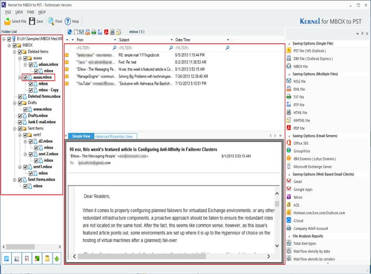
Task: Click the From column filter field
Action: point(96,48)
